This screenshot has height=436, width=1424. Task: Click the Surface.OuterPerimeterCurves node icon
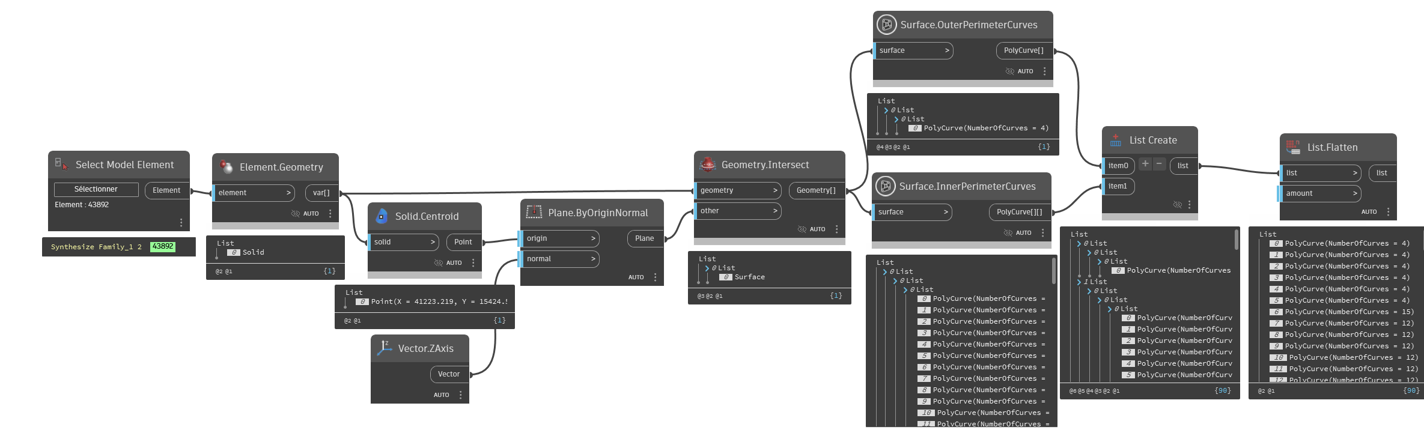point(886,25)
